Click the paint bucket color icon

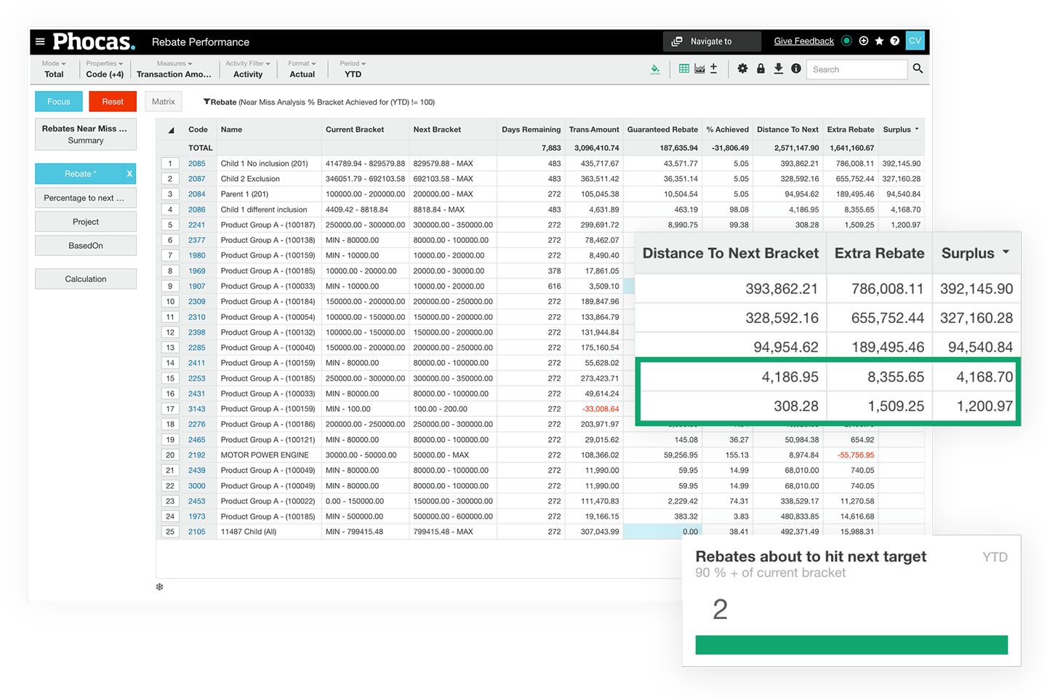click(x=655, y=68)
